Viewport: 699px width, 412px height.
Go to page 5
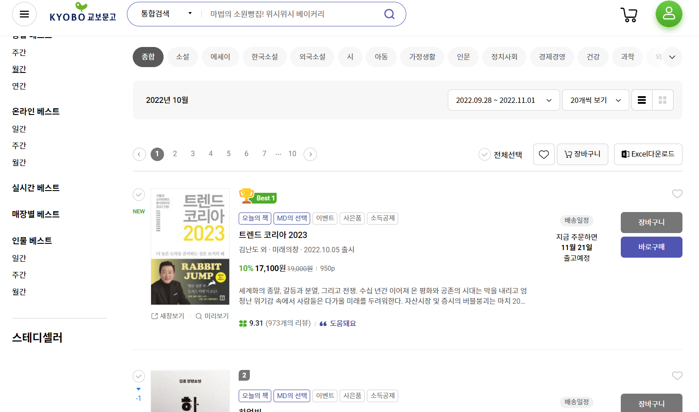pyautogui.click(x=228, y=154)
